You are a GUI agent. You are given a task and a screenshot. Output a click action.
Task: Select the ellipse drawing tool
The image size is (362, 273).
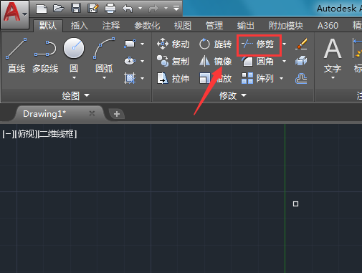pyautogui.click(x=130, y=61)
